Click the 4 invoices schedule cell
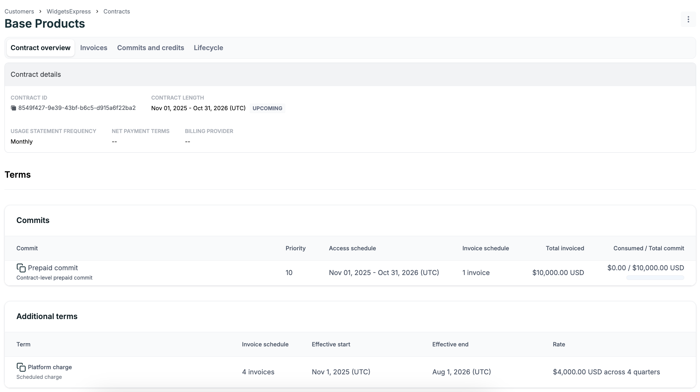Screen dimensions: 700x392 pos(258,372)
